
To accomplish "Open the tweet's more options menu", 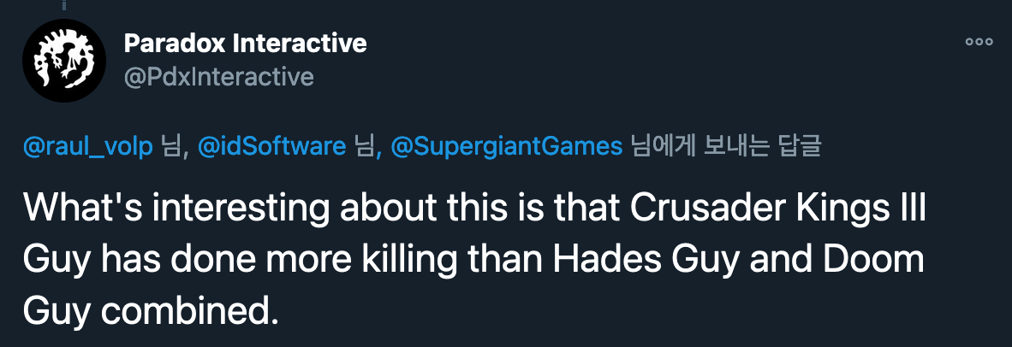I will tap(979, 42).
